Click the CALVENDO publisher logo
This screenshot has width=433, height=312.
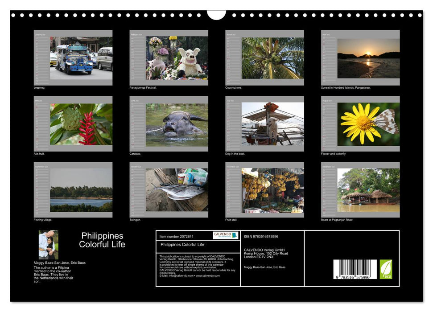point(227,235)
